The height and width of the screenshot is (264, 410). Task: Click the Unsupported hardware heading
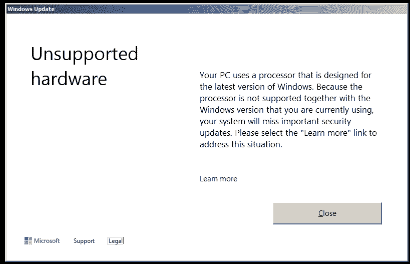pyautogui.click(x=84, y=66)
